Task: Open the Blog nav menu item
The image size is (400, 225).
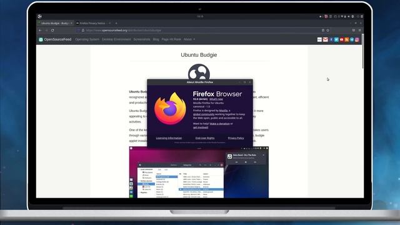Action: coord(156,39)
